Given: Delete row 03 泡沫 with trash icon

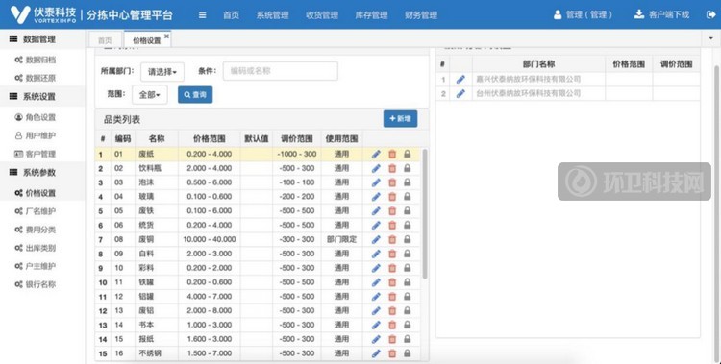Looking at the screenshot, I should (x=392, y=182).
